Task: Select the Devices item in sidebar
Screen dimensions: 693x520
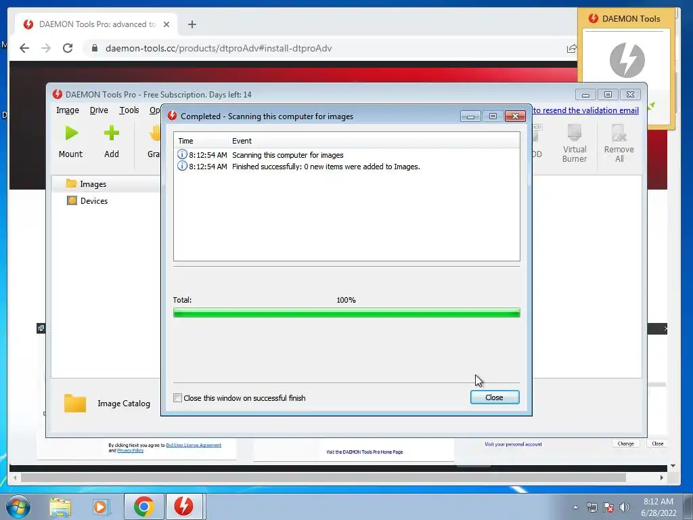Action: tap(87, 200)
